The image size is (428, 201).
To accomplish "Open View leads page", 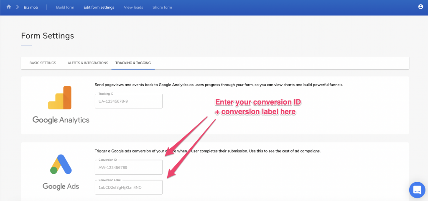I will pos(133,8).
